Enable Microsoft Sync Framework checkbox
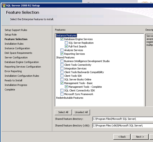This screenshot has height=142, width=153. pos(62,94)
